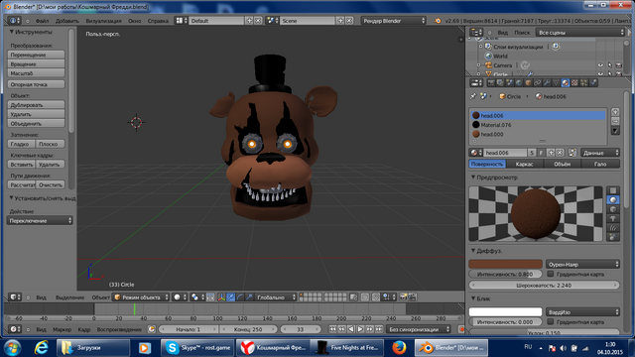Switch to the Гало material tab
Viewport: 635px width, 357px height.
600,164
